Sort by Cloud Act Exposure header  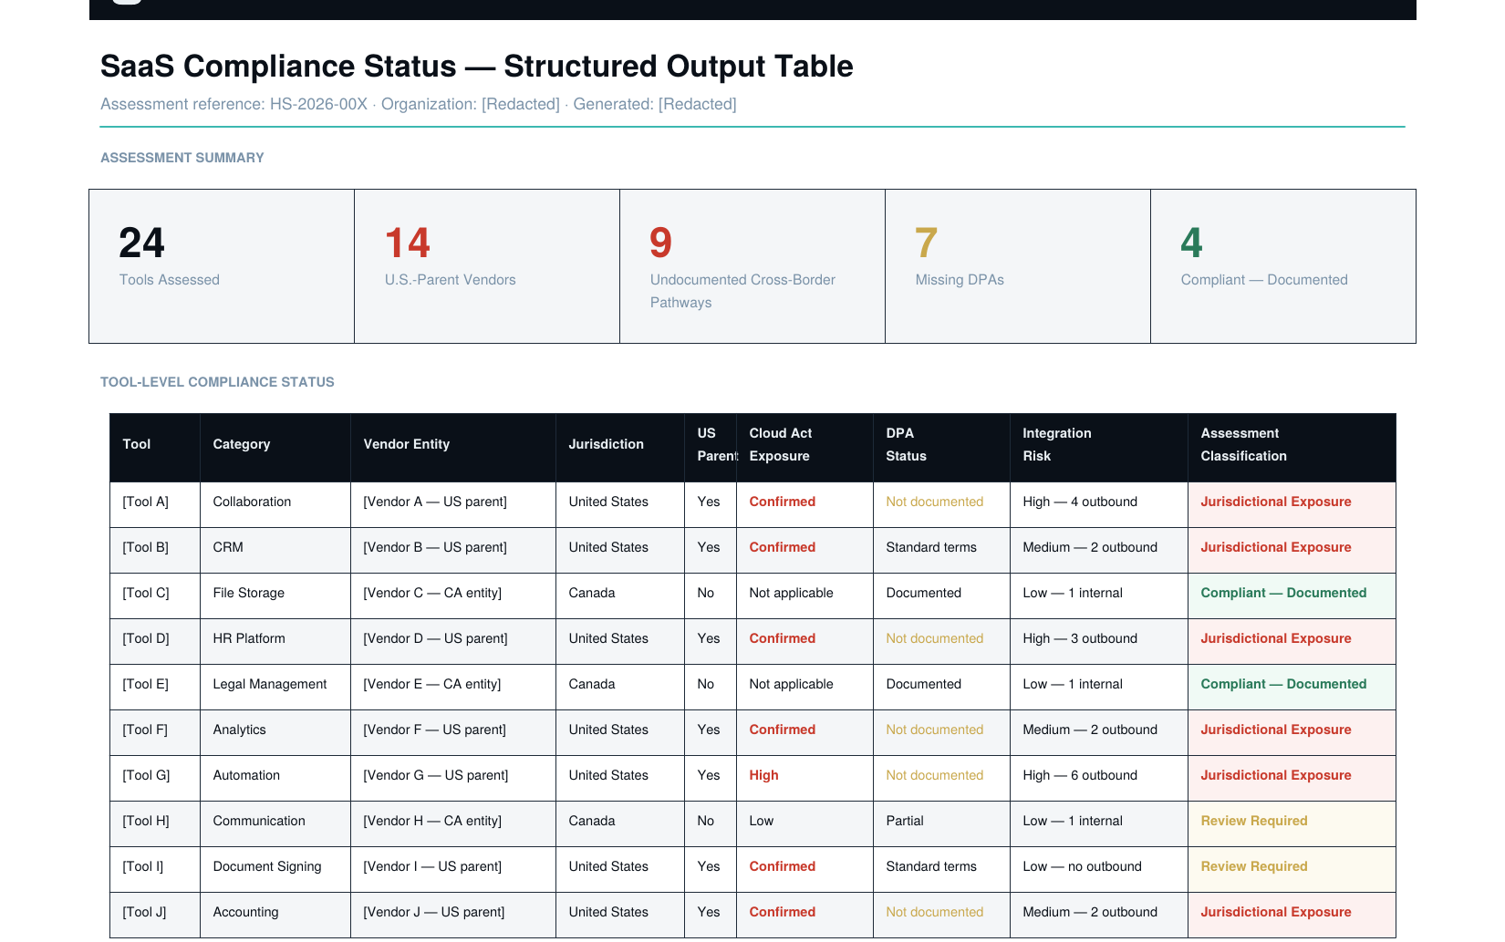[x=781, y=445]
